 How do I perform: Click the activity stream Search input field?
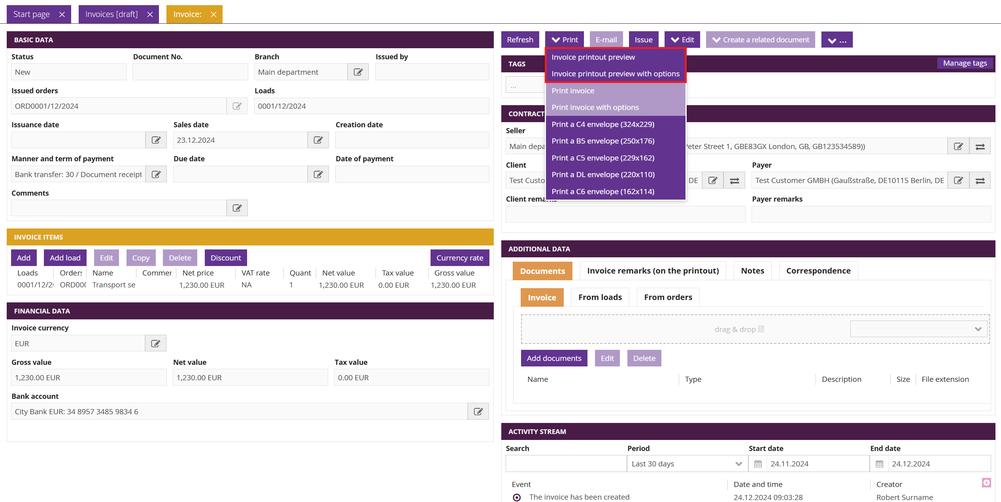click(x=566, y=464)
